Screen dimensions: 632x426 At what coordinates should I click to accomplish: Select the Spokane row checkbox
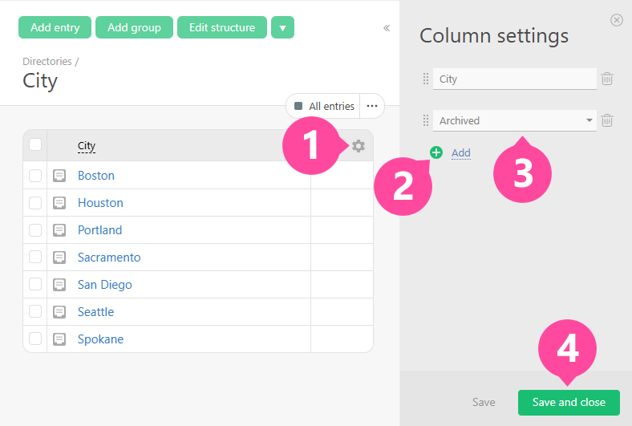click(x=35, y=339)
